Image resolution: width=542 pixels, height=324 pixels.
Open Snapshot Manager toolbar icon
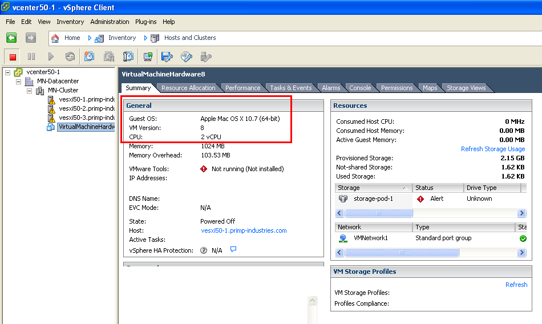pos(128,56)
